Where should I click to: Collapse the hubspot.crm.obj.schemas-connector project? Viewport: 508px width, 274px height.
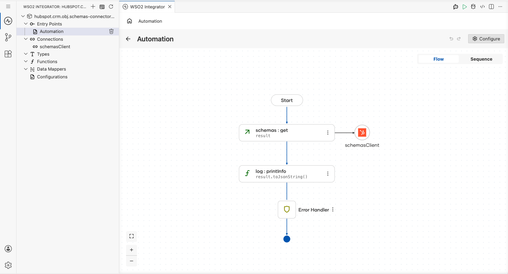pyautogui.click(x=23, y=16)
